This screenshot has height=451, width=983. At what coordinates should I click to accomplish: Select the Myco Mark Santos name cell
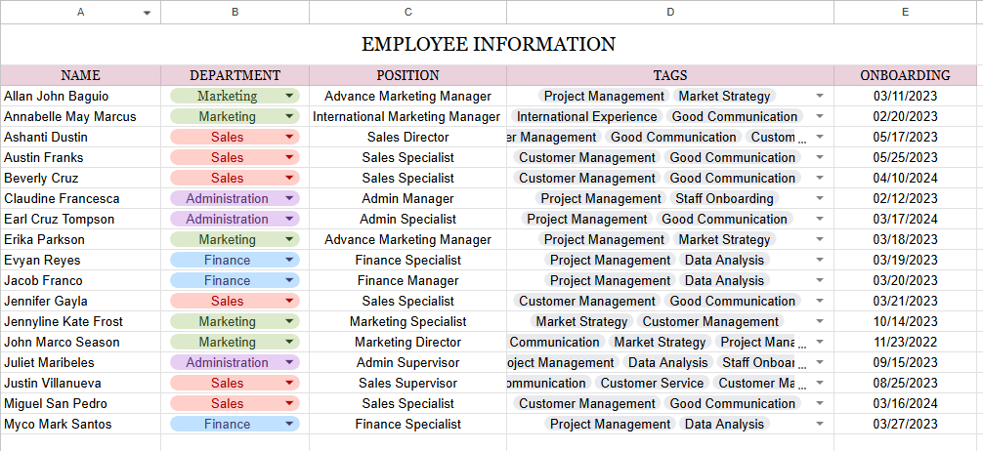(58, 425)
